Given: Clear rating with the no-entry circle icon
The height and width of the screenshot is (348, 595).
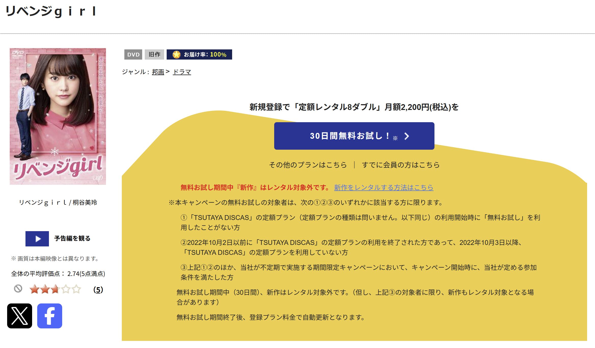Looking at the screenshot, I should (x=18, y=289).
